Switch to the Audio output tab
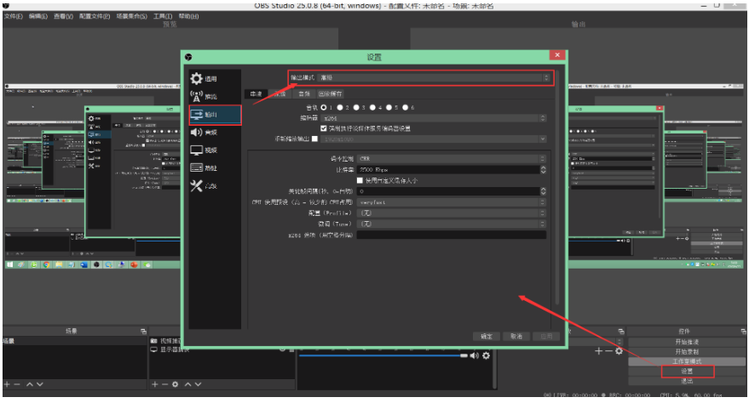749x403 pixels. coord(304,94)
